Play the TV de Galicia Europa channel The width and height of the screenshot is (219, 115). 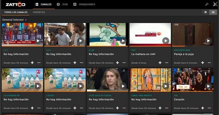pos(123,86)
